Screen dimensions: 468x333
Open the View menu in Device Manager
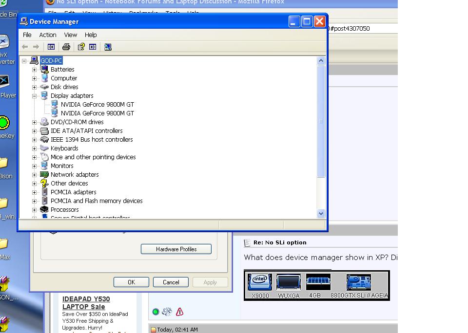70,35
